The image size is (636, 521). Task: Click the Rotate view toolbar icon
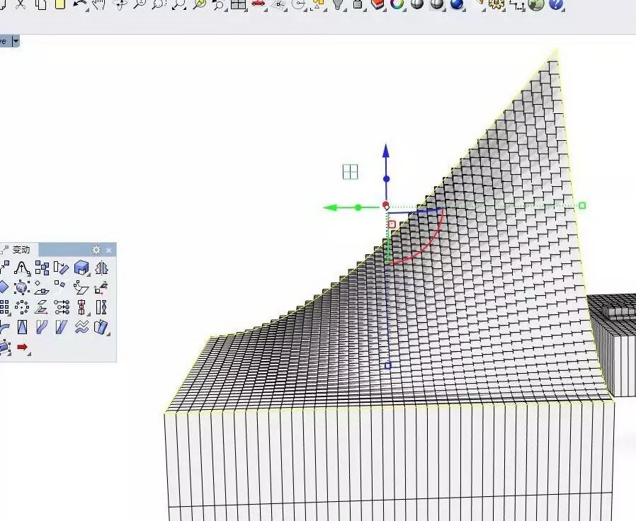point(120,6)
